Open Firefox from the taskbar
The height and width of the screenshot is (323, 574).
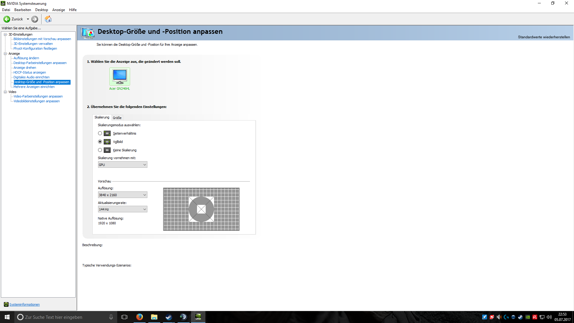[139, 317]
